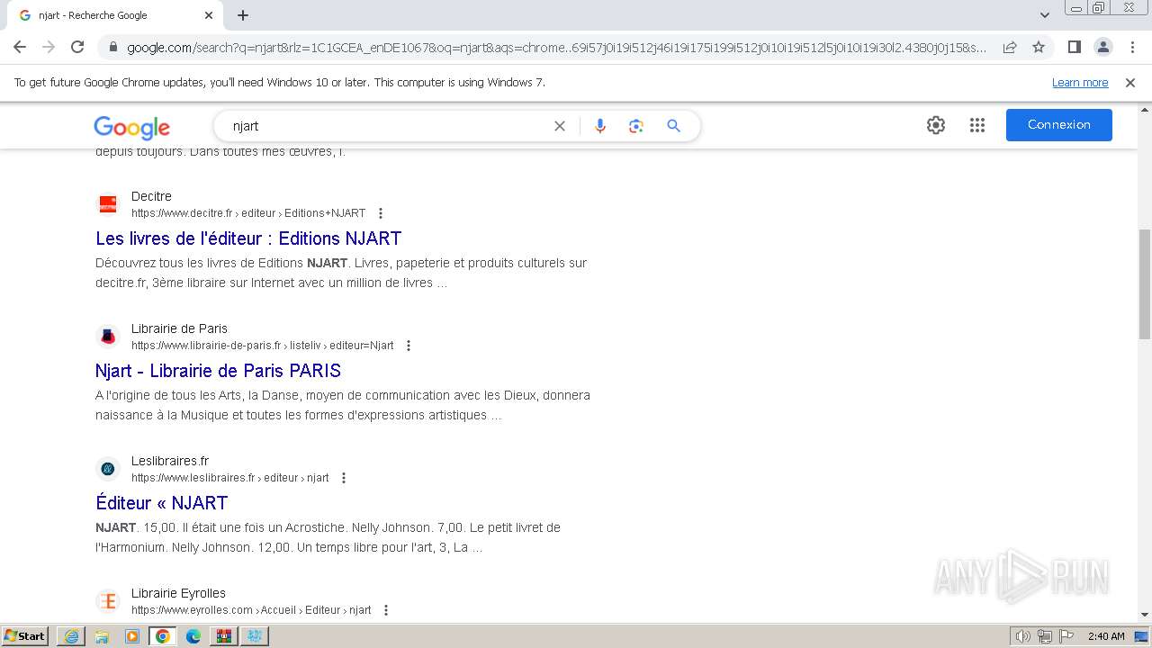Open the Chrome side panel
This screenshot has width=1152, height=648.
pos(1074,47)
